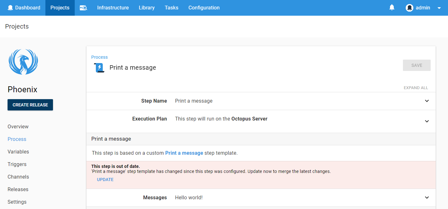
Task: Click EXPAND ALL to open every section
Action: [416, 88]
